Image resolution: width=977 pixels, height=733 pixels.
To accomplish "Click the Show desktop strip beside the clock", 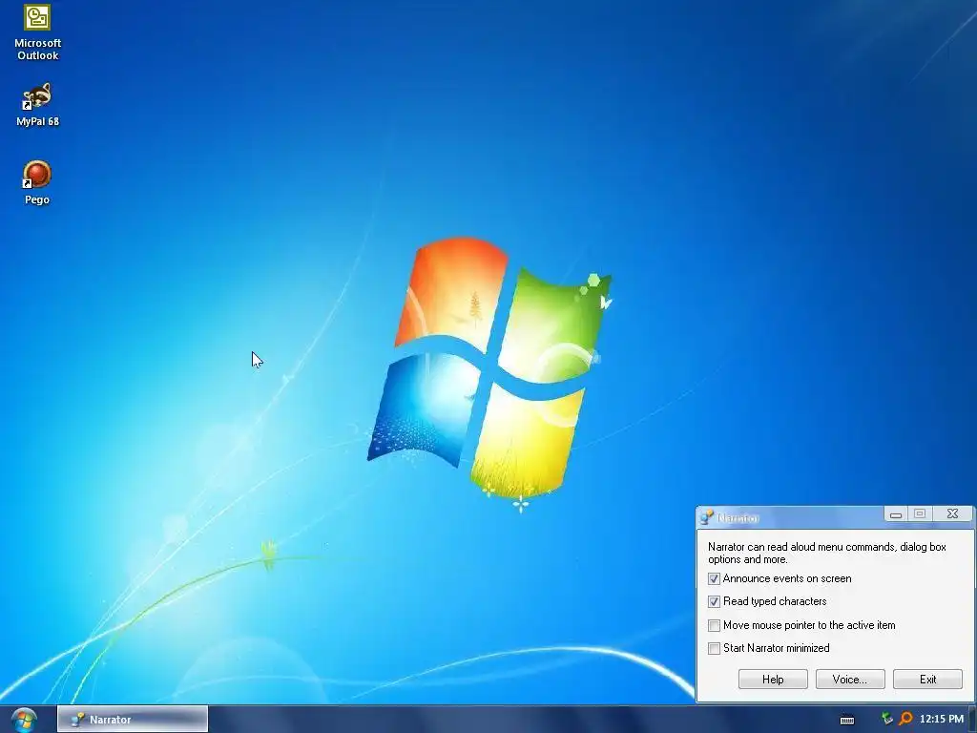I will click(x=972, y=720).
